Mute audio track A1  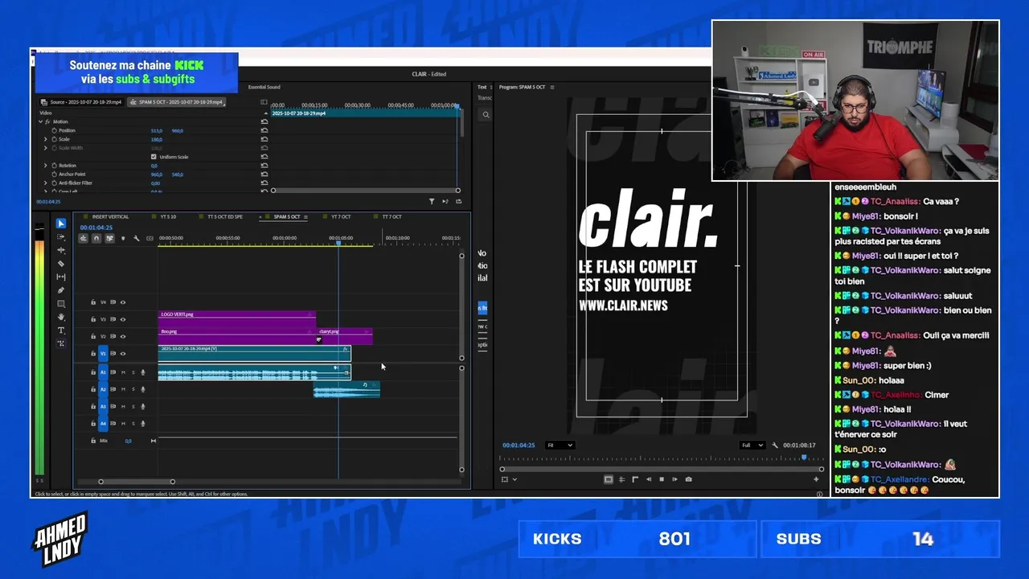click(123, 372)
